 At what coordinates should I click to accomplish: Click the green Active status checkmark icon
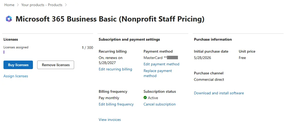tap(145, 98)
